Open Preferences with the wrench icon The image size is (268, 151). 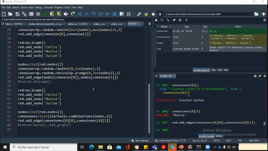coord(139,14)
